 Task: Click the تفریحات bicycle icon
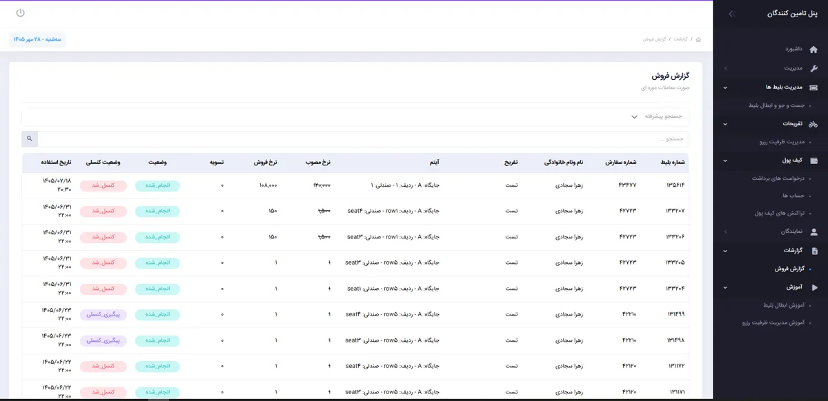coord(814,123)
